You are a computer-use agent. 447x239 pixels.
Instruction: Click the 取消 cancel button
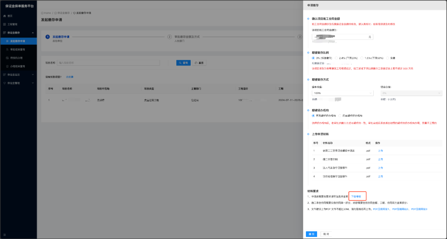tap(326, 234)
